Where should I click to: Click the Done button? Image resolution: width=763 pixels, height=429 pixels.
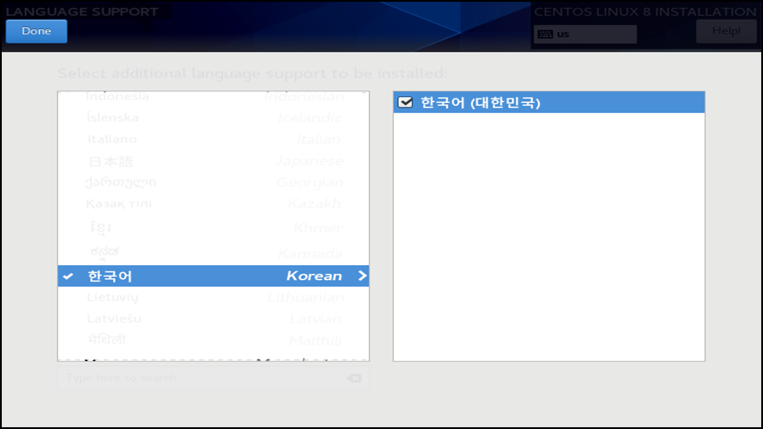pos(36,31)
